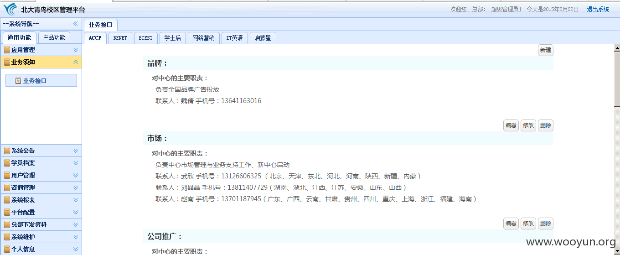Expand 应用管理 section chevron
Screen dimensions: 620x255
tap(76, 50)
